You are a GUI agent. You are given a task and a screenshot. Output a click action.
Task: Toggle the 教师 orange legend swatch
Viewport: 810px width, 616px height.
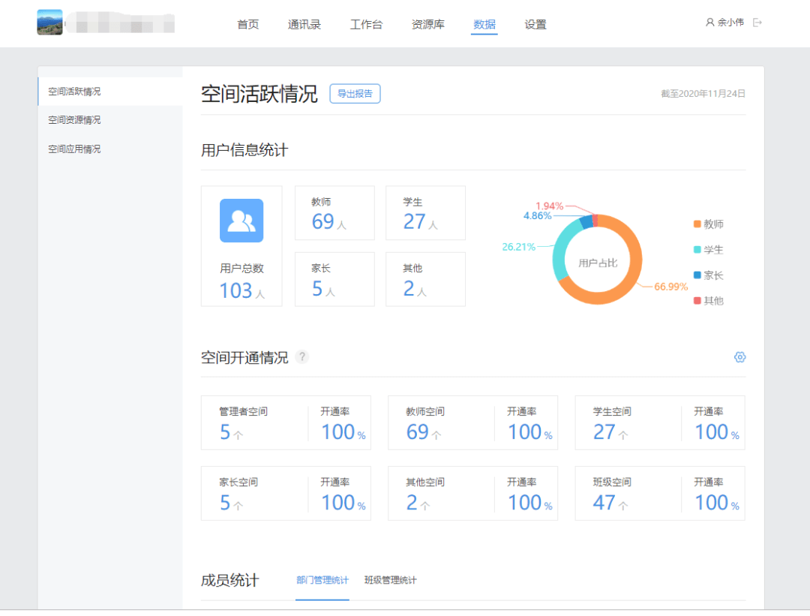click(697, 224)
